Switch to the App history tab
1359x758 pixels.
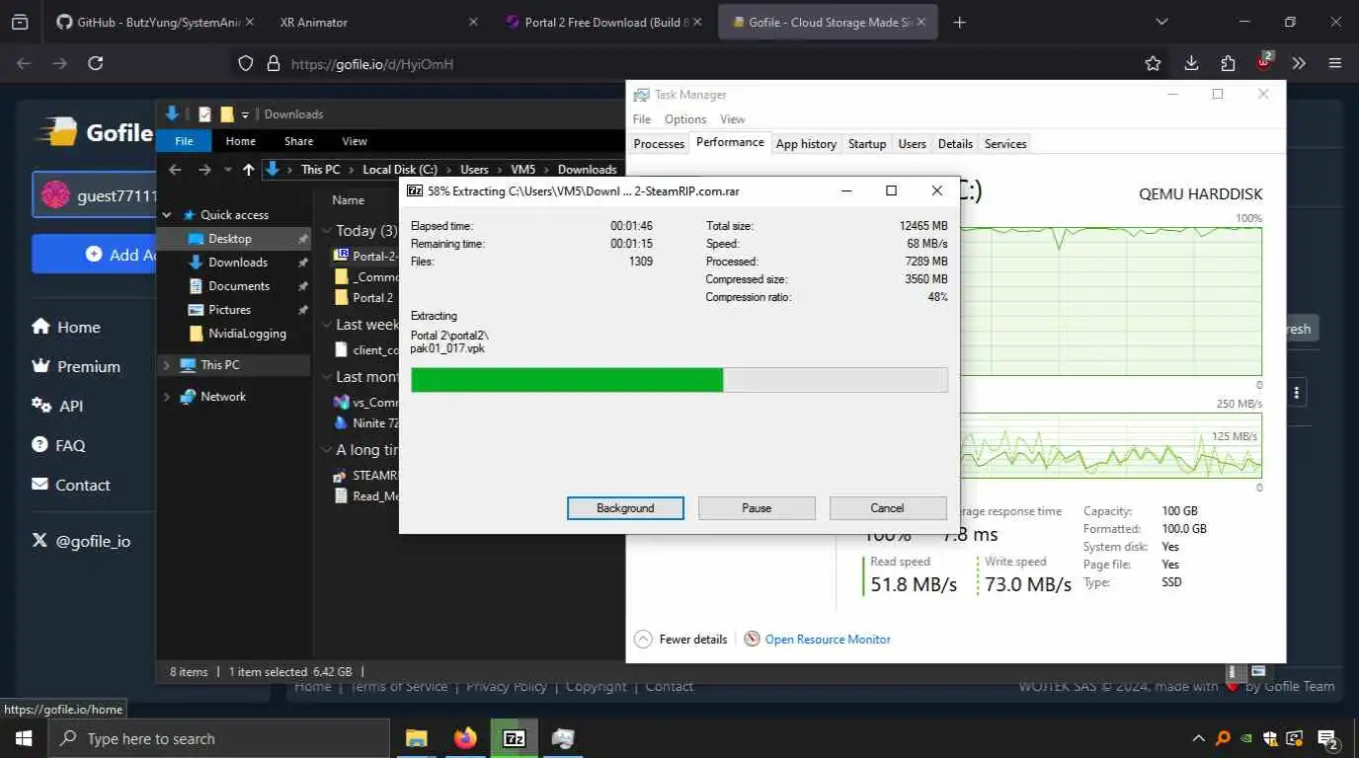(806, 144)
